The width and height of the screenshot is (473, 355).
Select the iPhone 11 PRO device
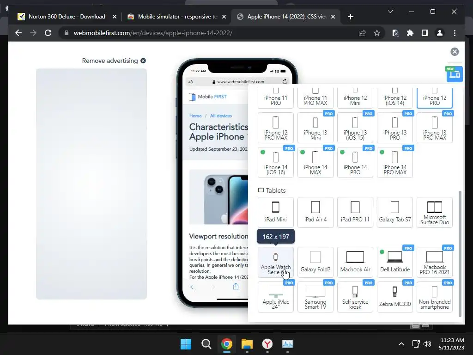(x=276, y=98)
